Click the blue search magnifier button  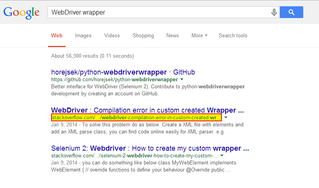291,12
